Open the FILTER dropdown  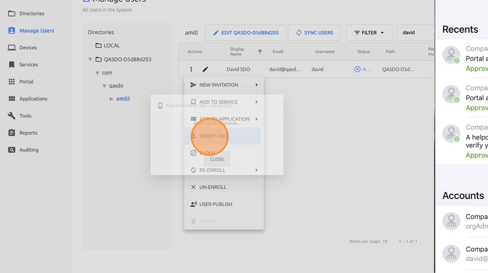click(370, 33)
